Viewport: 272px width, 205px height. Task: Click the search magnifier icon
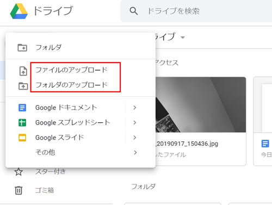point(134,11)
